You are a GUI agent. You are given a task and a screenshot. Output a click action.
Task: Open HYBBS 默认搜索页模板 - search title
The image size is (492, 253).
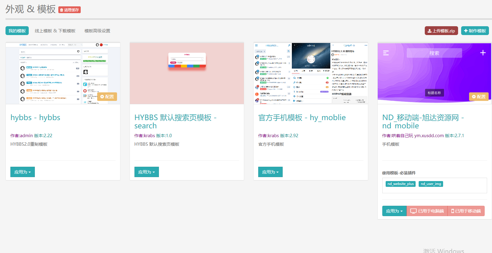coord(175,122)
